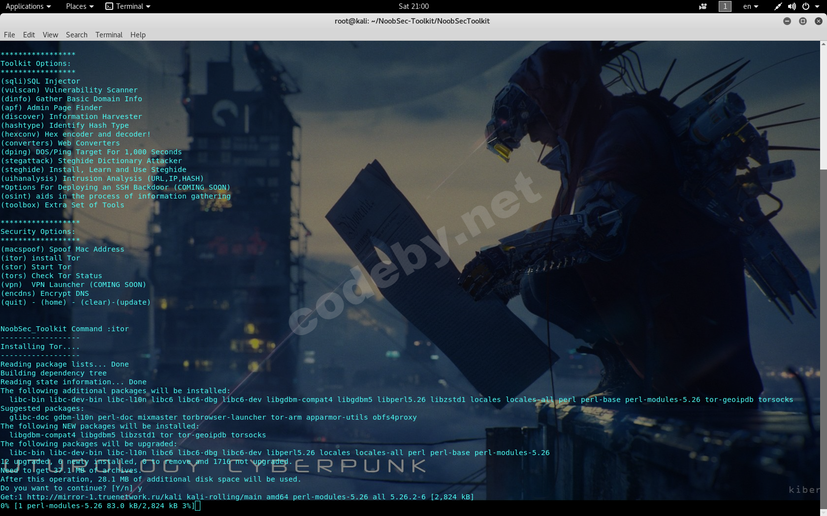
Task: Open the Applications menu dropdown
Action: coord(28,6)
